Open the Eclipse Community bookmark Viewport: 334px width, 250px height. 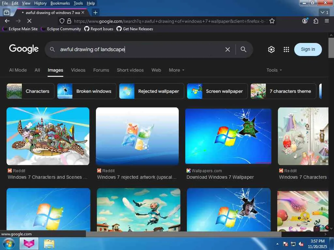click(x=61, y=29)
